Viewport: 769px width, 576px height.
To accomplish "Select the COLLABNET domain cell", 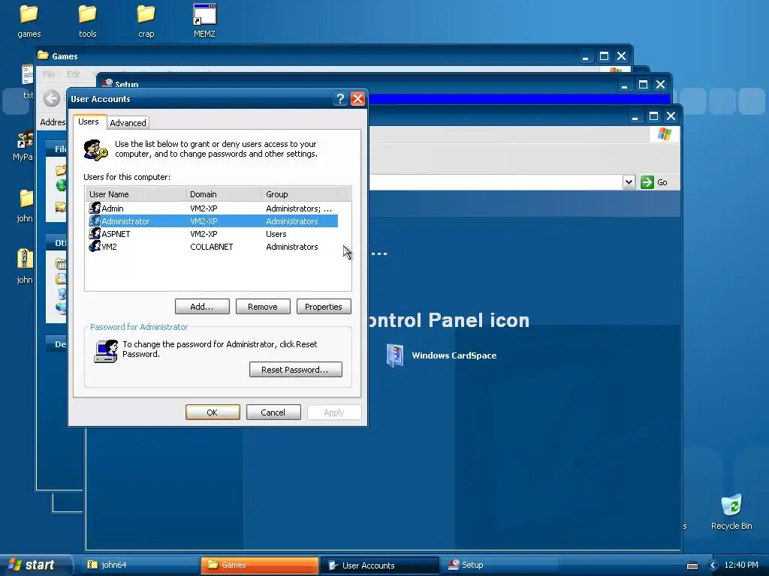I will click(x=211, y=247).
